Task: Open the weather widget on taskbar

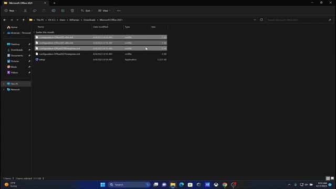Action: pos(10,185)
